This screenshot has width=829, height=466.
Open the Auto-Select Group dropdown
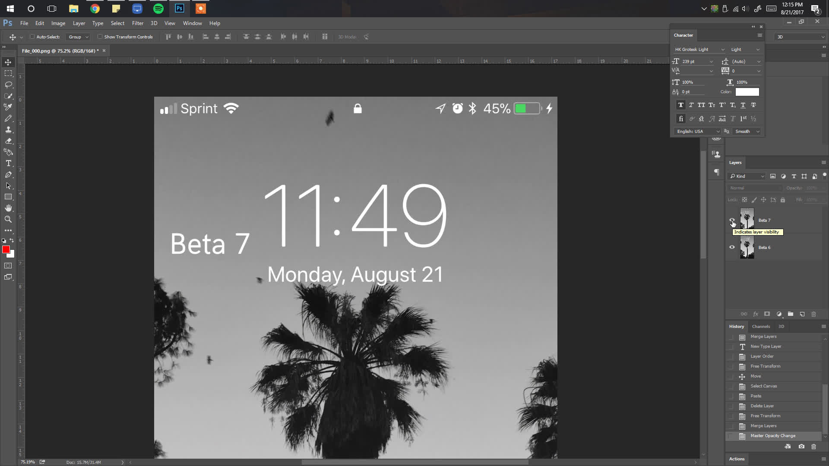click(78, 37)
